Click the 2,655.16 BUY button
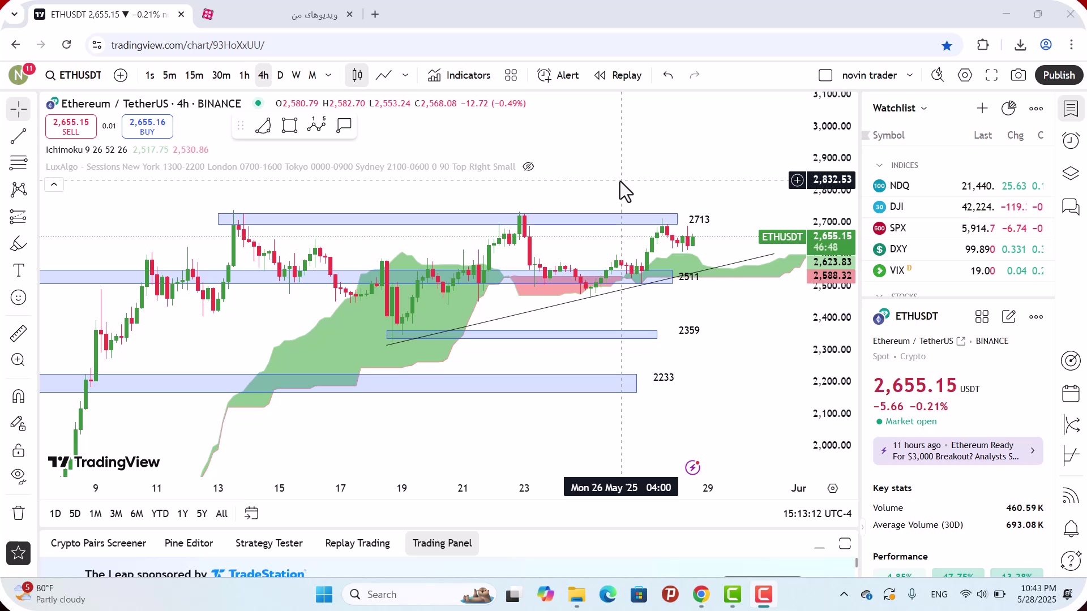Image resolution: width=1087 pixels, height=611 pixels. (x=147, y=126)
